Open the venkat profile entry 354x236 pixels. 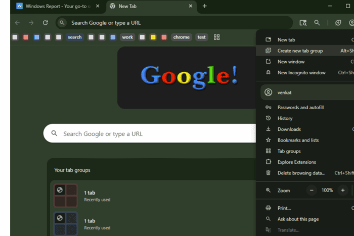coord(307,92)
